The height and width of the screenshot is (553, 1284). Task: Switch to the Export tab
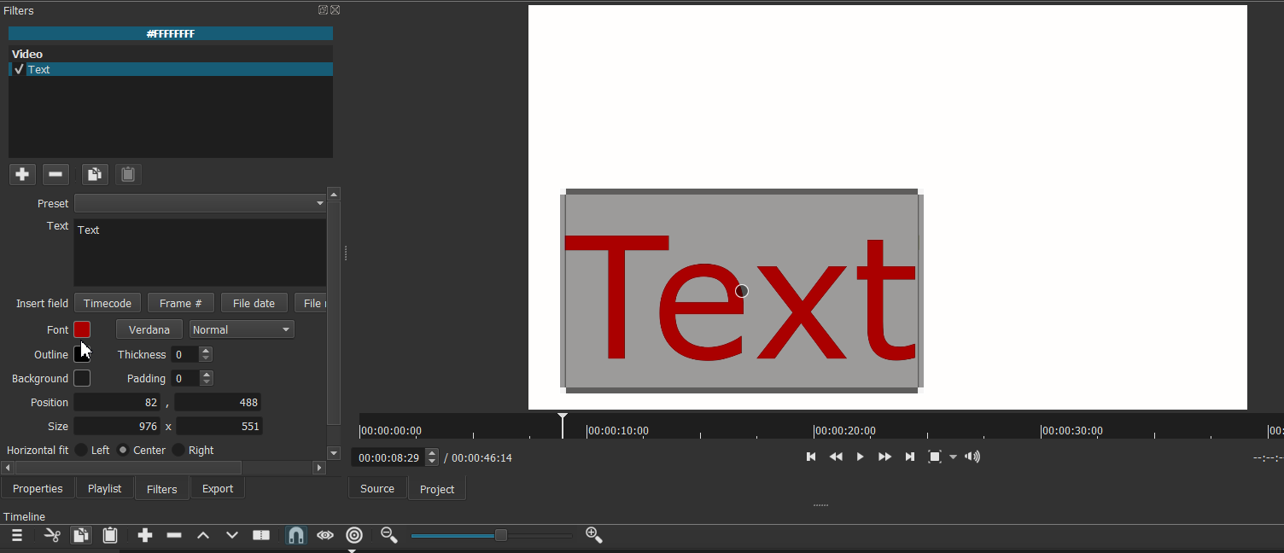coord(218,488)
